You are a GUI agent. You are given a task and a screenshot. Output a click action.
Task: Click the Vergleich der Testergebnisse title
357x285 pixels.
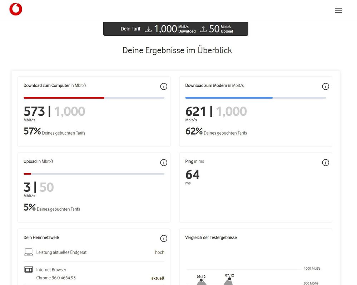211,237
